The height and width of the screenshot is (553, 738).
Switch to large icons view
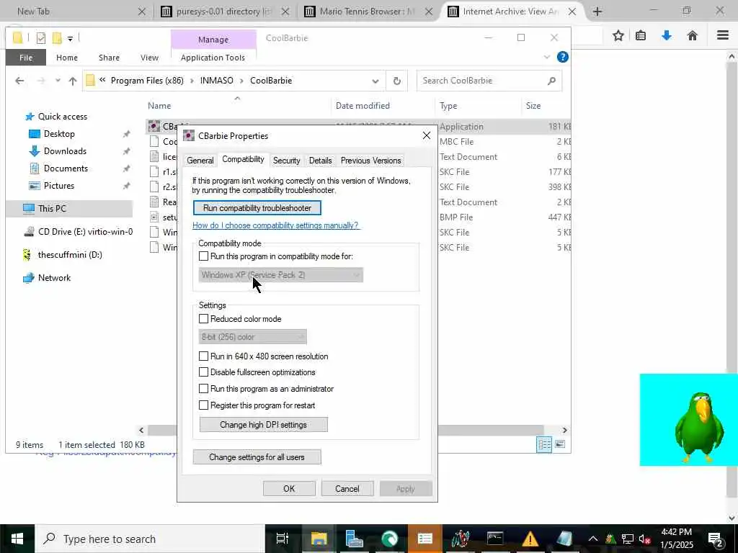pos(559,444)
